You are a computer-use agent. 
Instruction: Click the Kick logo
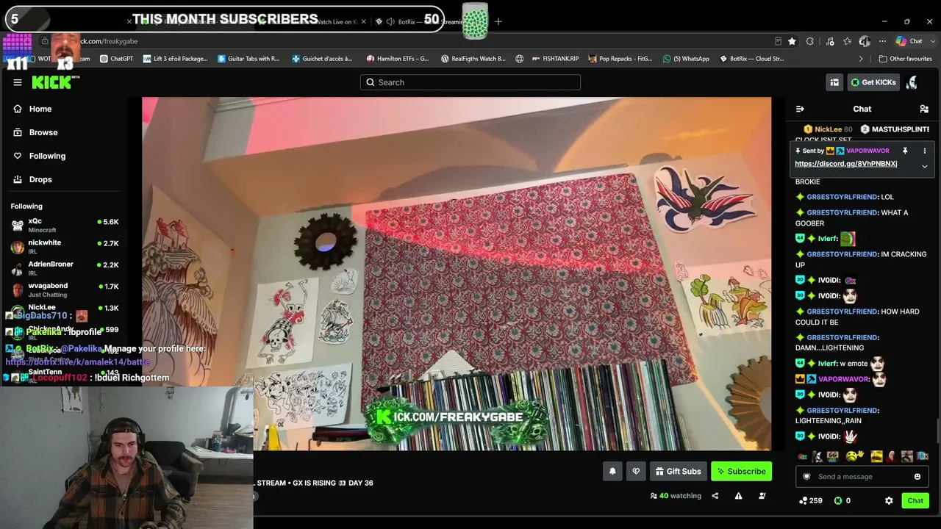pyautogui.click(x=55, y=82)
